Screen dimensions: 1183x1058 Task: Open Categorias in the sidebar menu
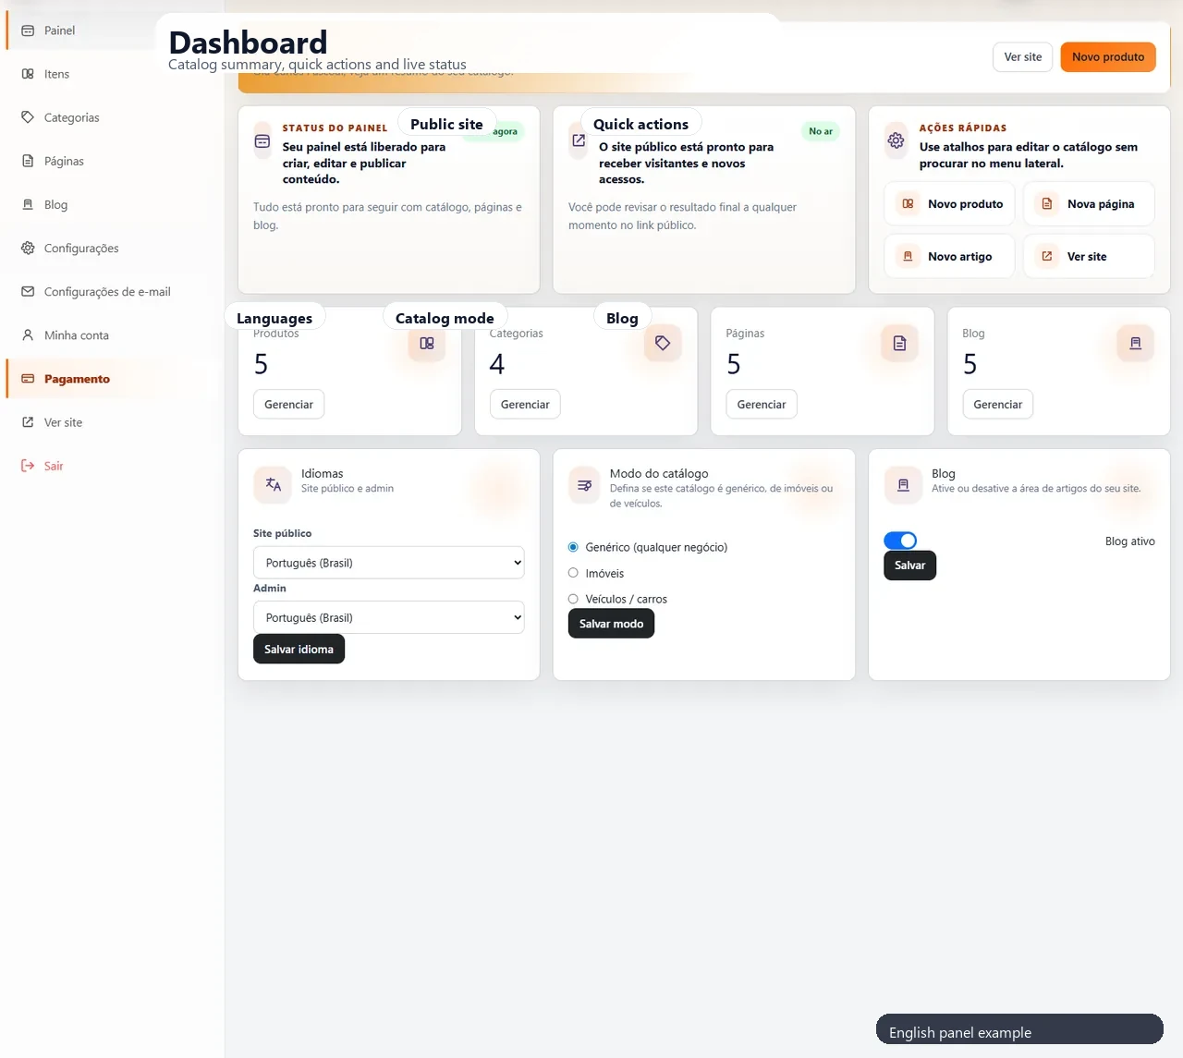pos(113,117)
